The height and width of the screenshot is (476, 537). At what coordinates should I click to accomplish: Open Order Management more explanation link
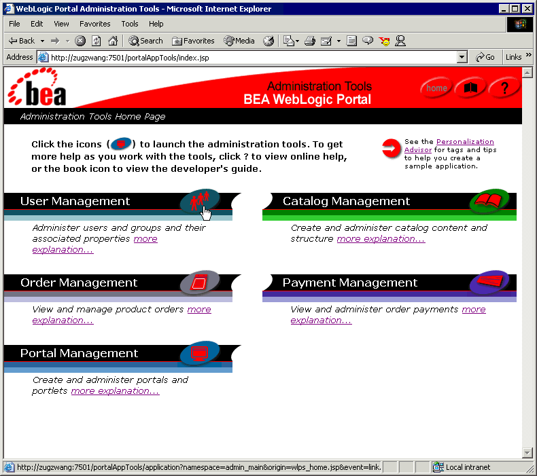122,314
